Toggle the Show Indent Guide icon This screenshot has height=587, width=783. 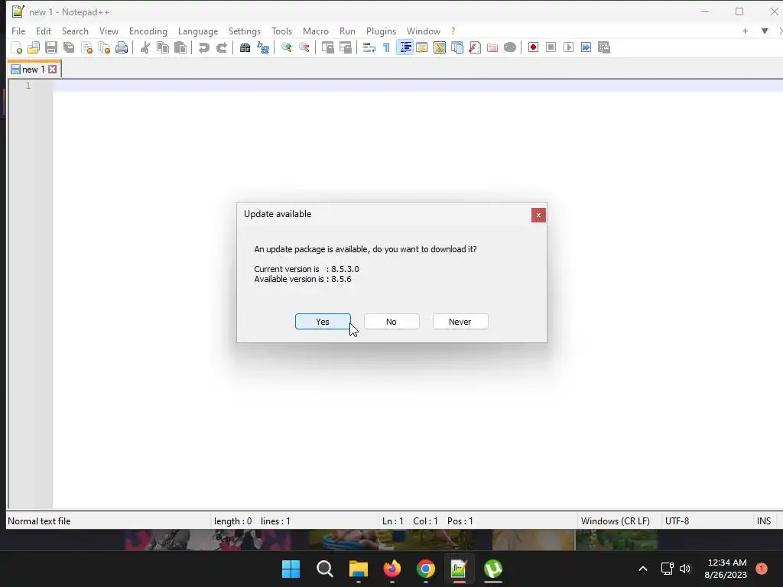click(404, 47)
